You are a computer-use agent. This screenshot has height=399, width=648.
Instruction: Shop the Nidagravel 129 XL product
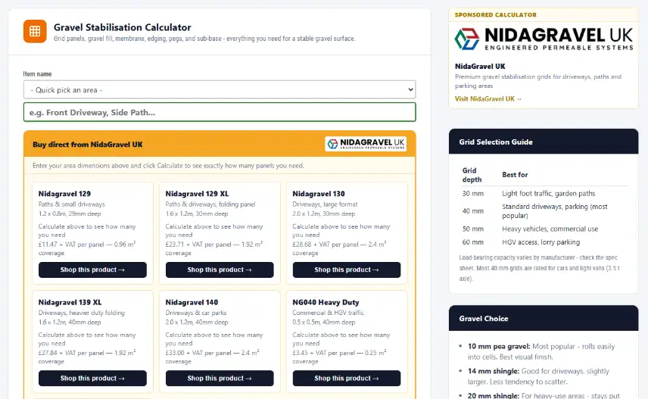(220, 270)
